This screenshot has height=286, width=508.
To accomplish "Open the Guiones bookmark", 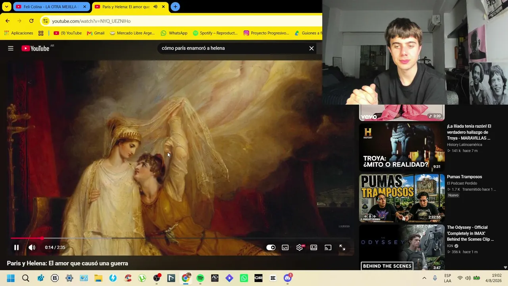I will (x=308, y=33).
